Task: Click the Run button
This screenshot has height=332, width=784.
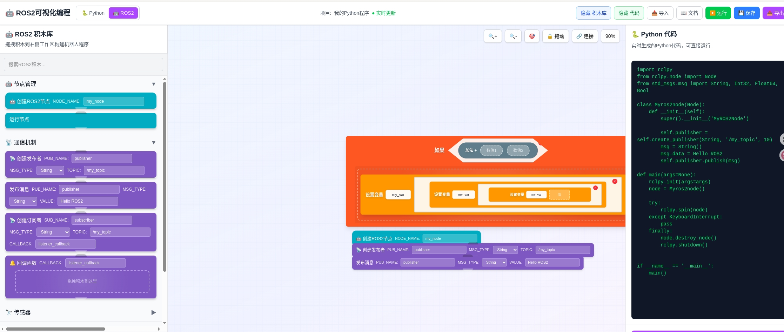Action: click(x=718, y=13)
